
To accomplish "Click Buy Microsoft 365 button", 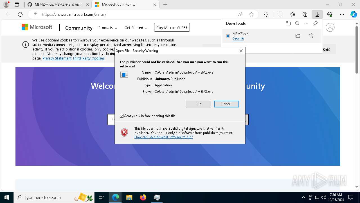I will point(172,27).
